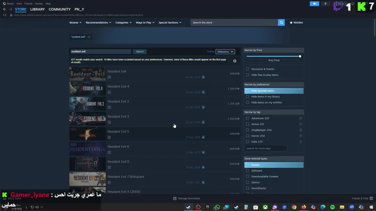Open the notifications bell
The width and height of the screenshot is (376, 211).
(x=325, y=4)
